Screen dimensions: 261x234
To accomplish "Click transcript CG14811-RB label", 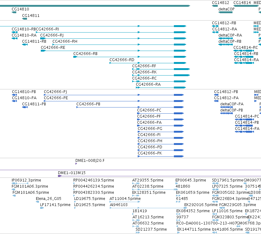I will click(x=34, y=41).
